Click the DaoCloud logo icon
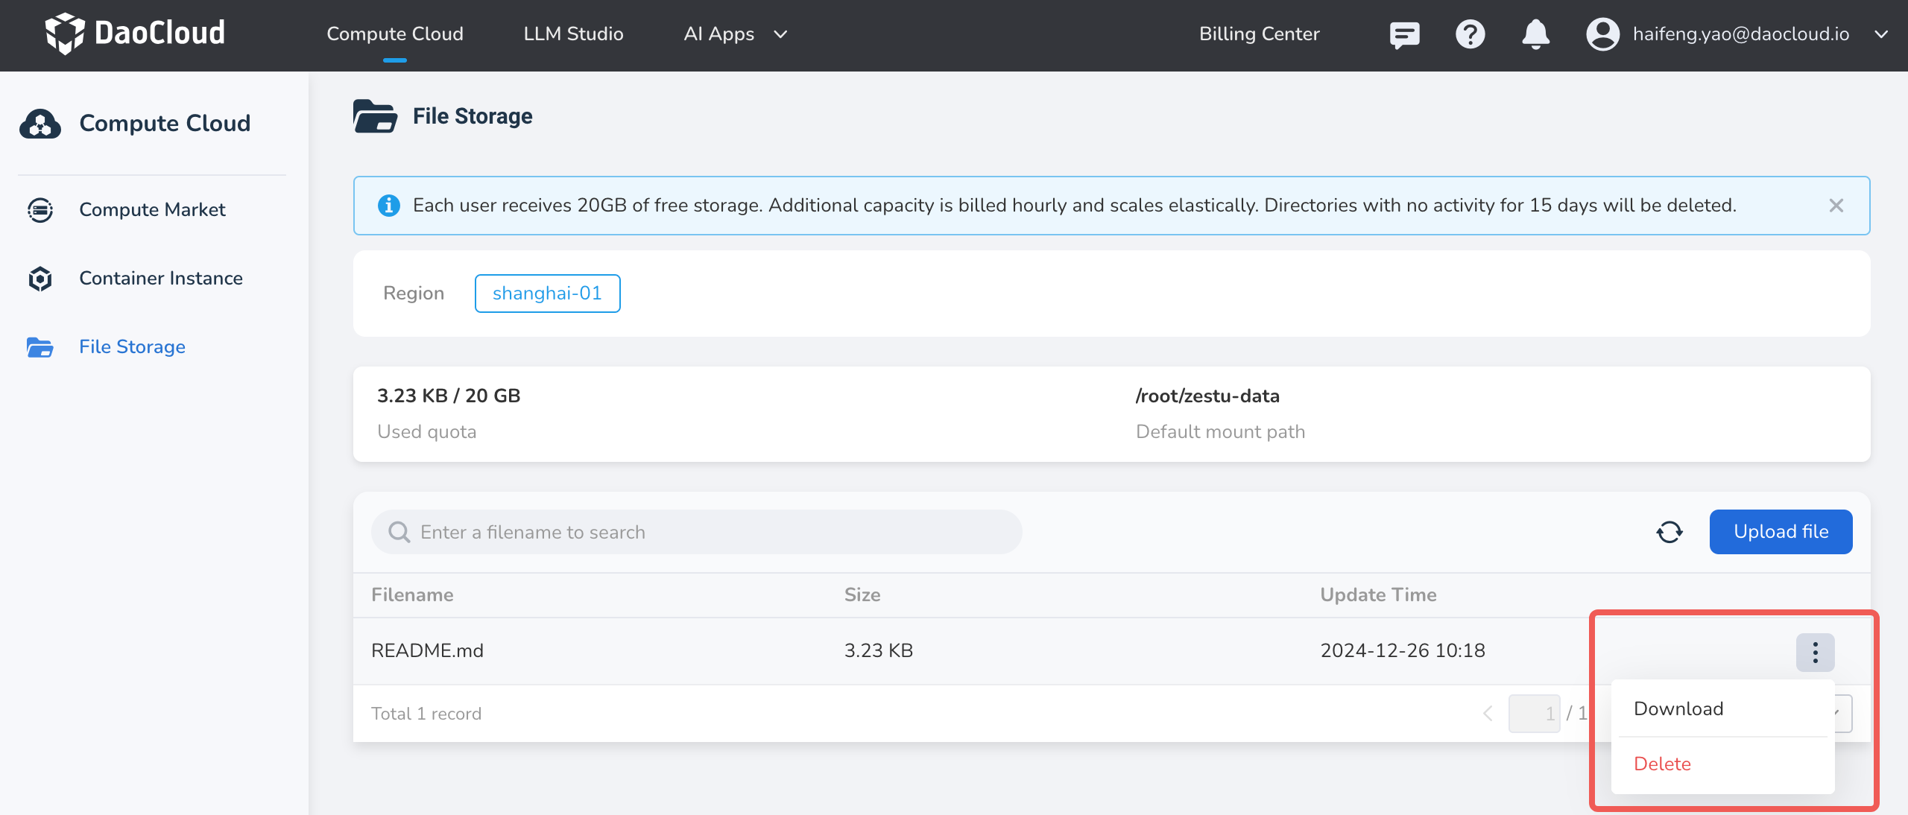Screen dimensions: 1908x815 64,34
